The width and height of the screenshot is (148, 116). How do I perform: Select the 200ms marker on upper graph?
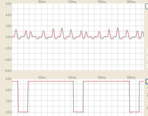(x=131, y=2)
